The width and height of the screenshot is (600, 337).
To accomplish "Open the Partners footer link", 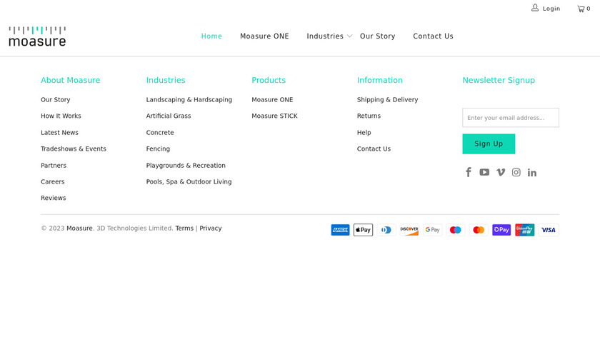I will click(x=54, y=165).
